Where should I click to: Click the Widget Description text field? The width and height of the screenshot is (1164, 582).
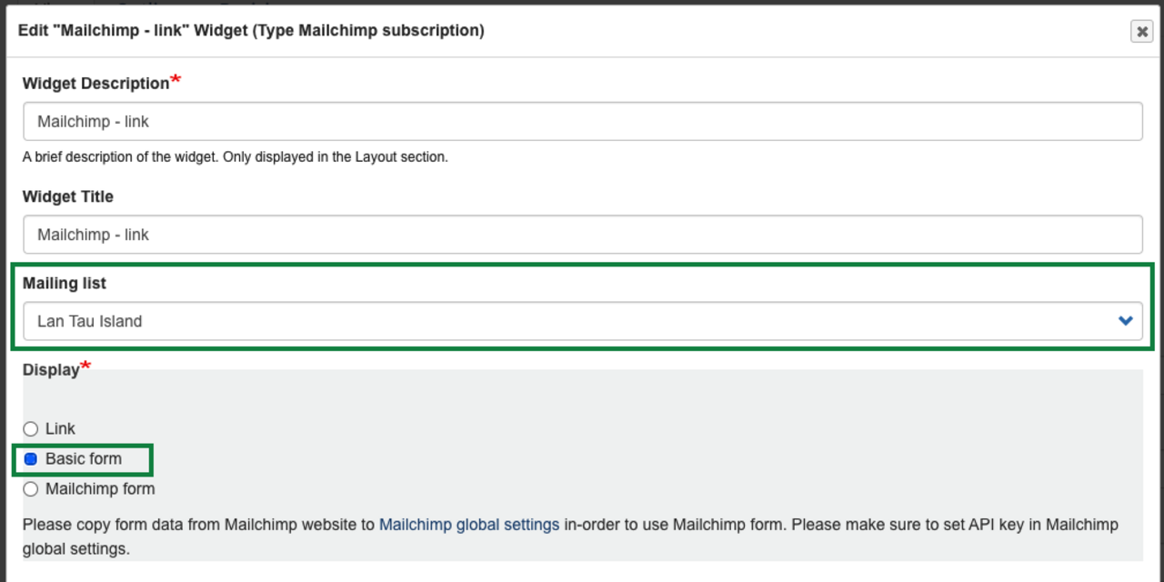click(582, 121)
